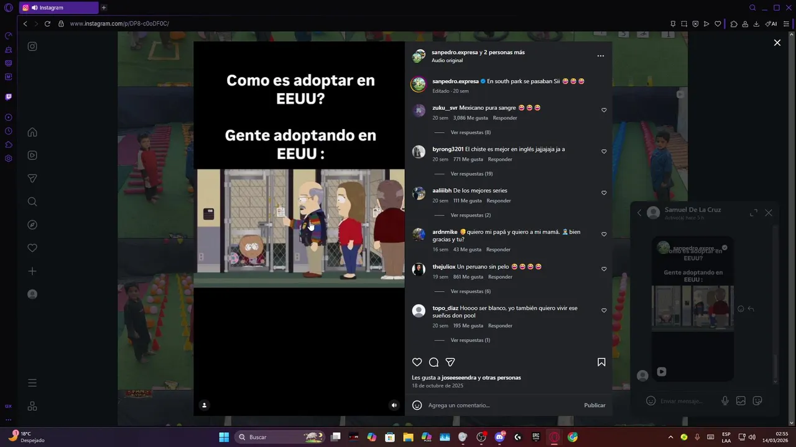Open a new browser tab with plus
This screenshot has height=447, width=796.
point(104,7)
